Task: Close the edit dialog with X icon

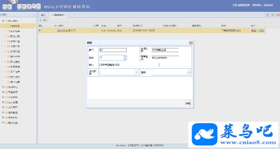Action: (x=191, y=43)
